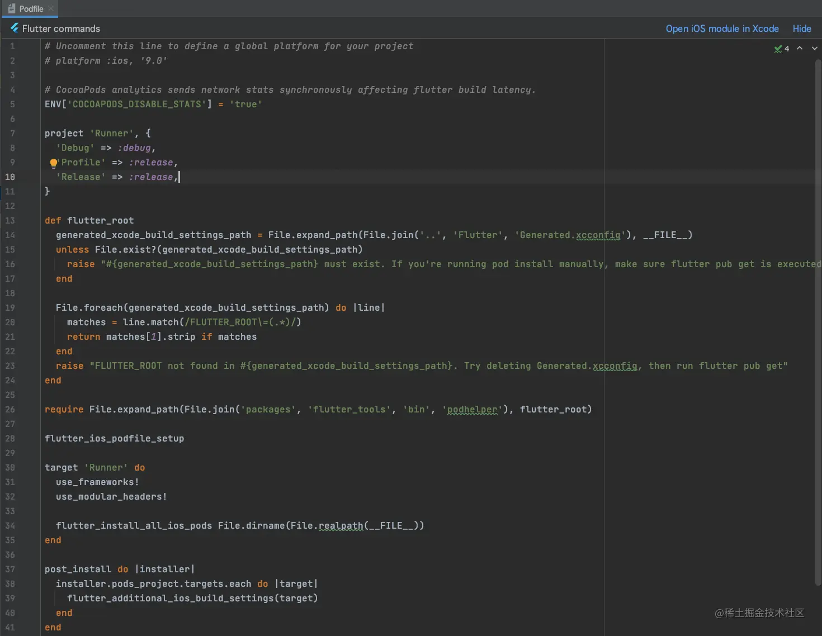Click regex '/FLUTTER_ROOT\=(.*)/' on line 20
The height and width of the screenshot is (636, 822).
click(240, 322)
